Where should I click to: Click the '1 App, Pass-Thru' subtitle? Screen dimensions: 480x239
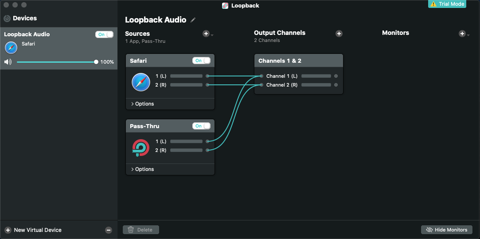click(x=145, y=41)
